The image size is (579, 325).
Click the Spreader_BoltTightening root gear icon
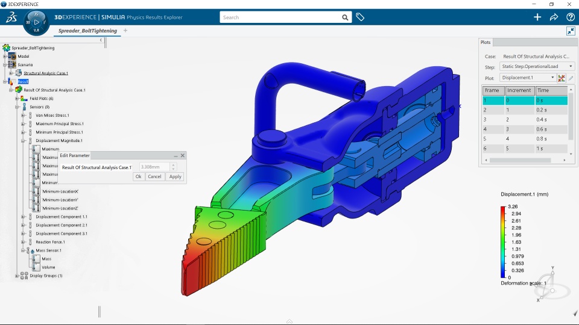coord(6,48)
